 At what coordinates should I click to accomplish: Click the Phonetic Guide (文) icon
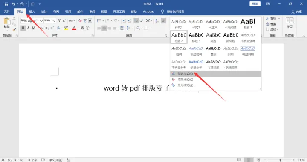click(x=85, y=20)
